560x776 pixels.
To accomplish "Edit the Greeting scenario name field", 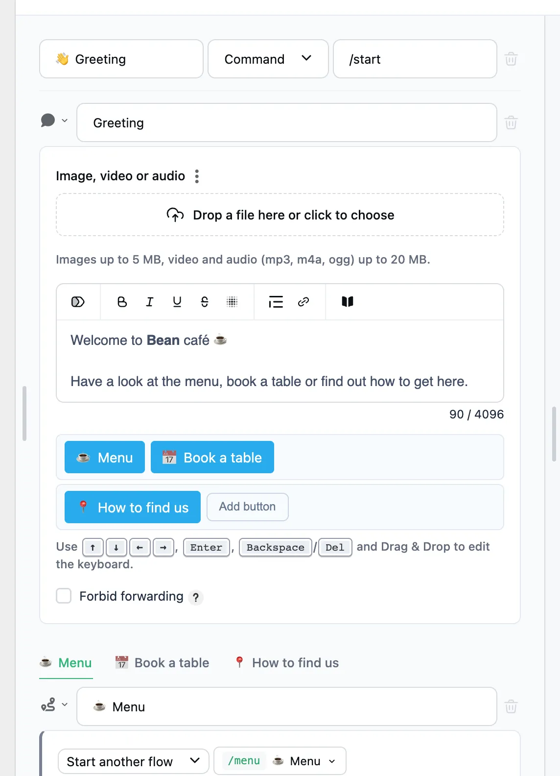I will (x=121, y=59).
